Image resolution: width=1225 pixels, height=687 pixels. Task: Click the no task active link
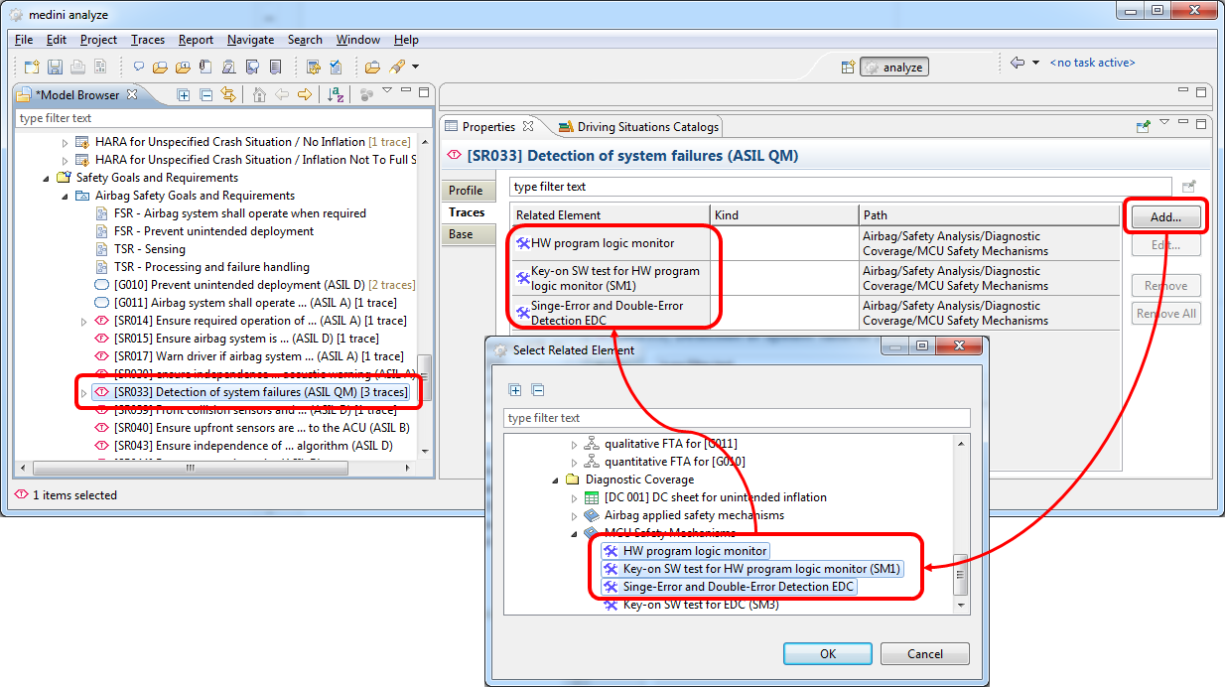[x=1092, y=63]
